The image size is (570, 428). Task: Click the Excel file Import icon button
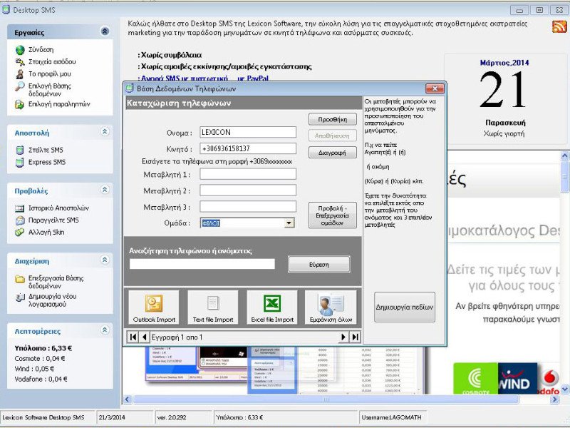pos(272,308)
